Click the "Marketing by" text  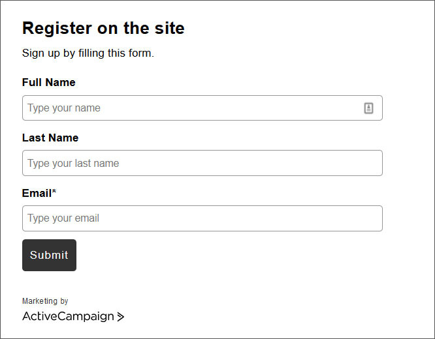(45, 301)
